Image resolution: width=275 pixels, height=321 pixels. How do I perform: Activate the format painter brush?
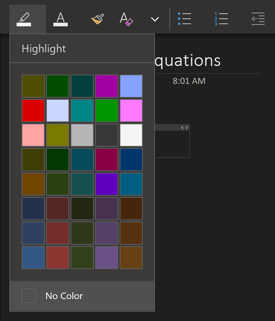click(97, 19)
